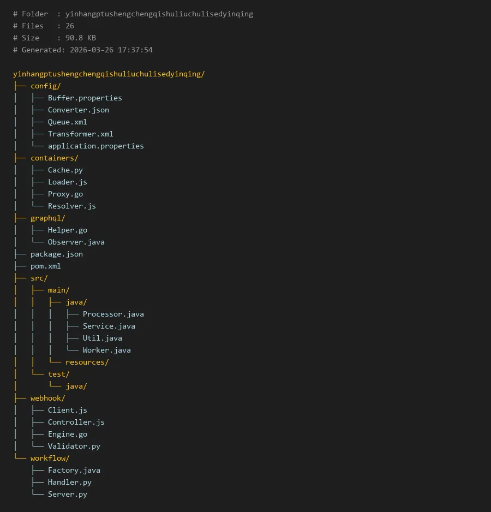Image resolution: width=491 pixels, height=512 pixels.
Task: Select Worker.java file
Action: coord(106,350)
